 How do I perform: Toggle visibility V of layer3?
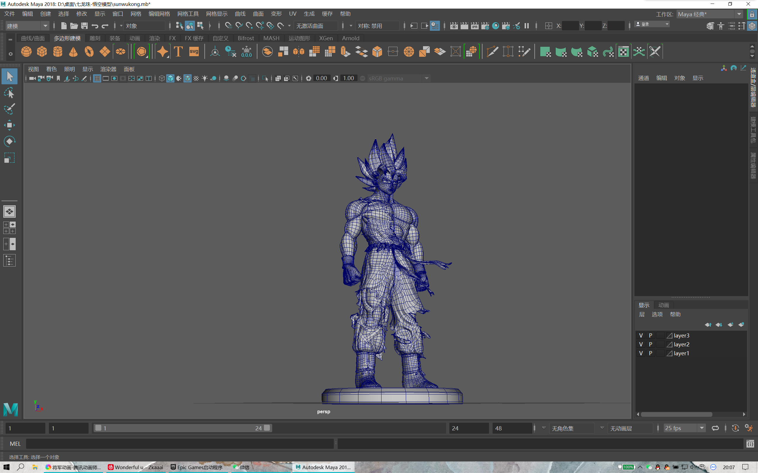click(641, 335)
